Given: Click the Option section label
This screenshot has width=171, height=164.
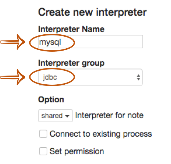Looking at the screenshot, I should pyautogui.click(x=51, y=99).
